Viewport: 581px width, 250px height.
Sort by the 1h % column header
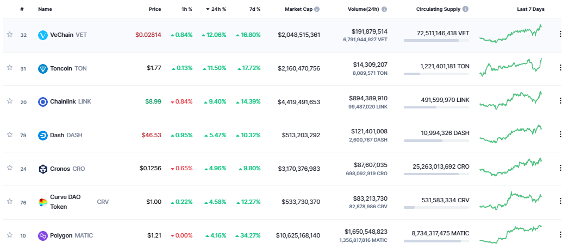click(x=187, y=9)
